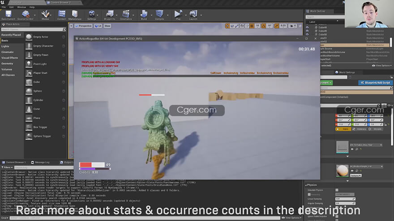Open scale snap value 0.25 dropdown
Screen dimensions: 394x221
283,26
